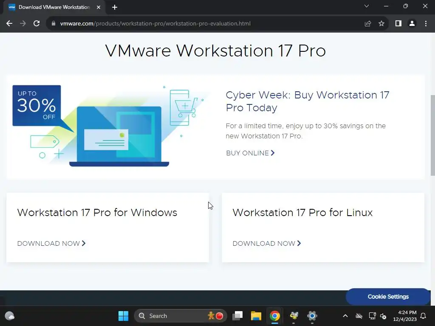Click the BUY ONLINE link
Image resolution: width=435 pixels, height=326 pixels.
click(250, 153)
